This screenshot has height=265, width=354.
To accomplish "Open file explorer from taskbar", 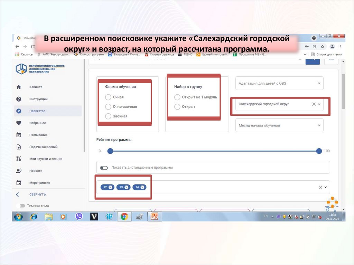I will [49, 217].
